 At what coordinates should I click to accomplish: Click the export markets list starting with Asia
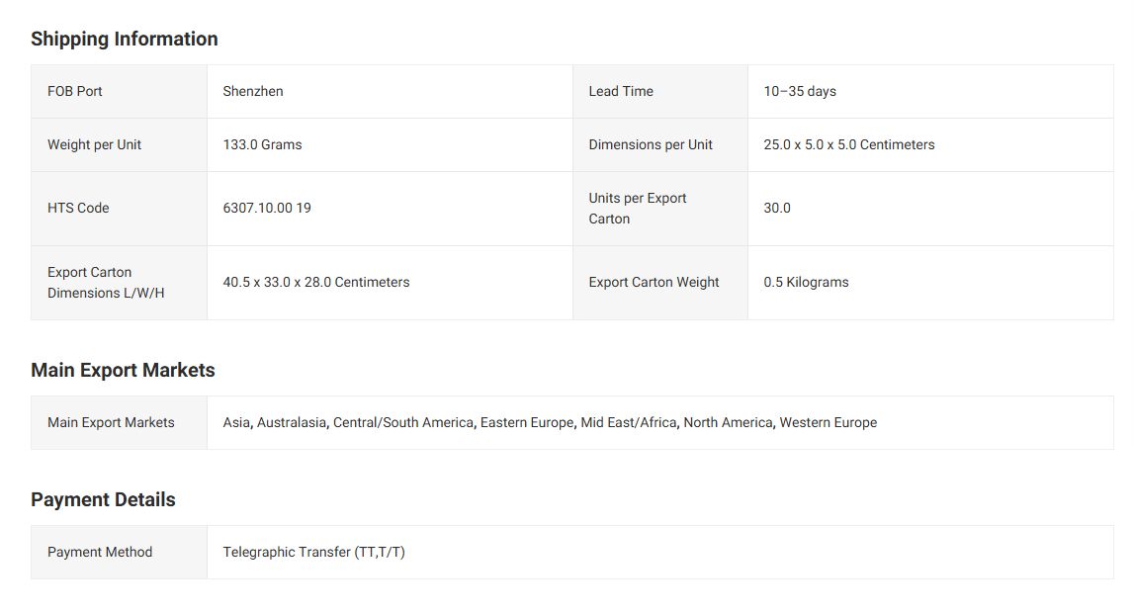click(550, 422)
